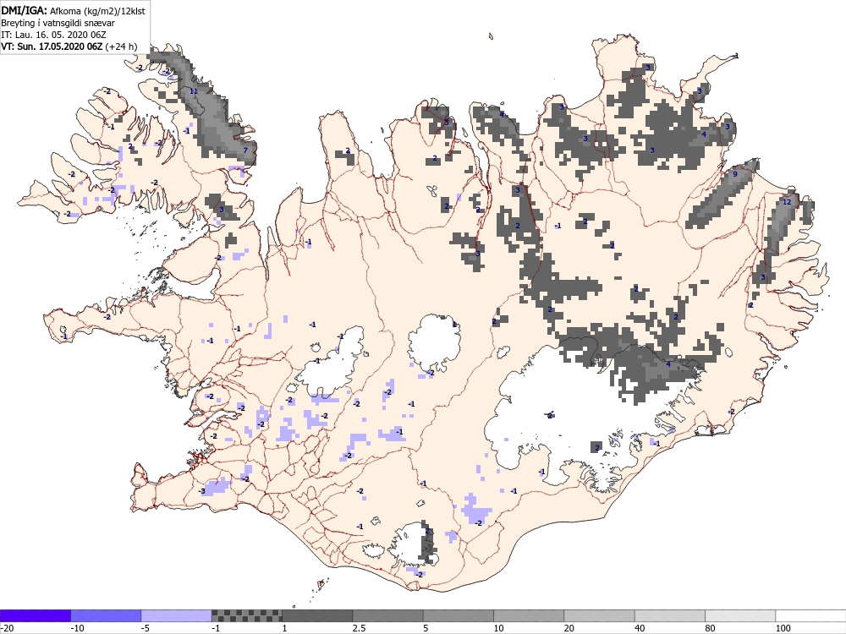Click the gray 5 to 10 legend swatch

point(458,615)
